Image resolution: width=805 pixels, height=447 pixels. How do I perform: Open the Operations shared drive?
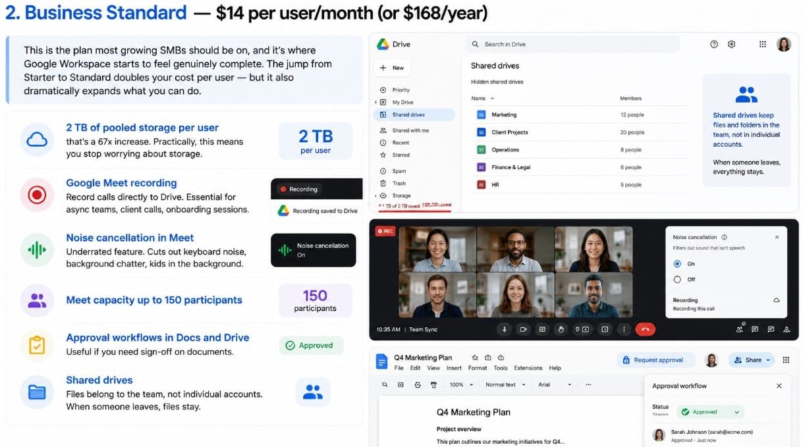coord(580,150)
